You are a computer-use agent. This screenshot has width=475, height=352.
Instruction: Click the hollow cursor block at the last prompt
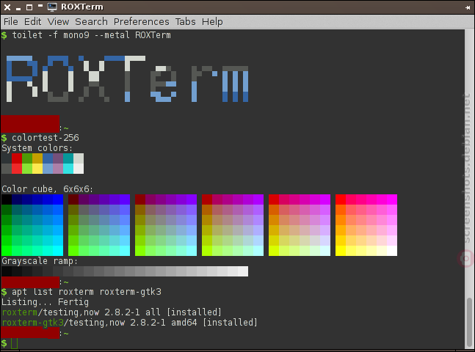click(15, 343)
